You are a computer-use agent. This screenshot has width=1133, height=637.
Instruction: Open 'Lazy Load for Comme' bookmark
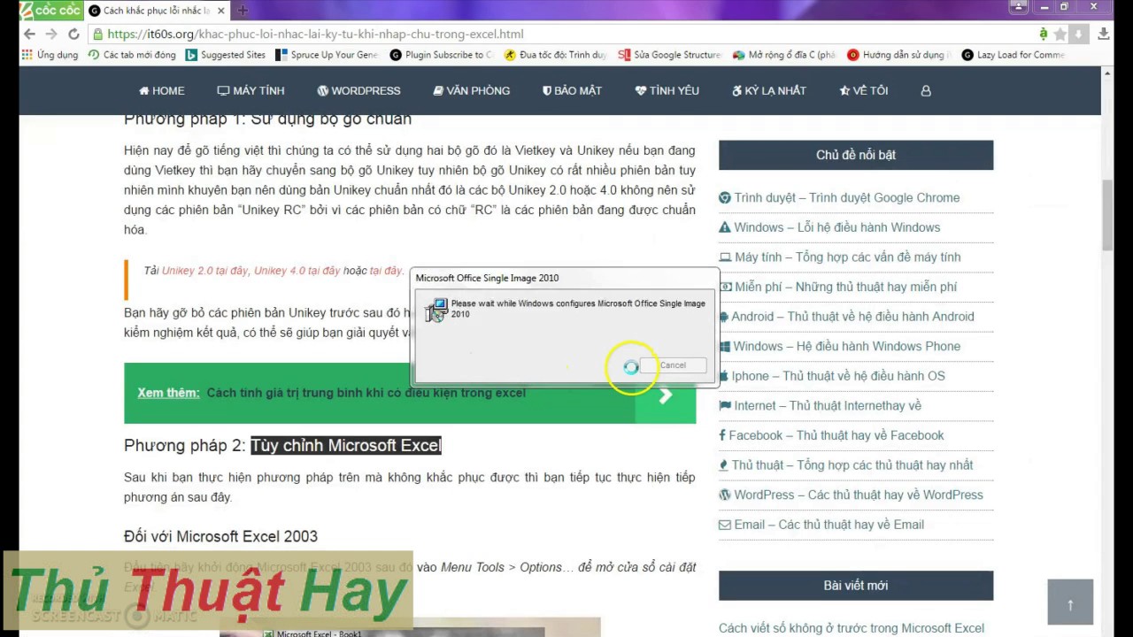coord(1013,55)
